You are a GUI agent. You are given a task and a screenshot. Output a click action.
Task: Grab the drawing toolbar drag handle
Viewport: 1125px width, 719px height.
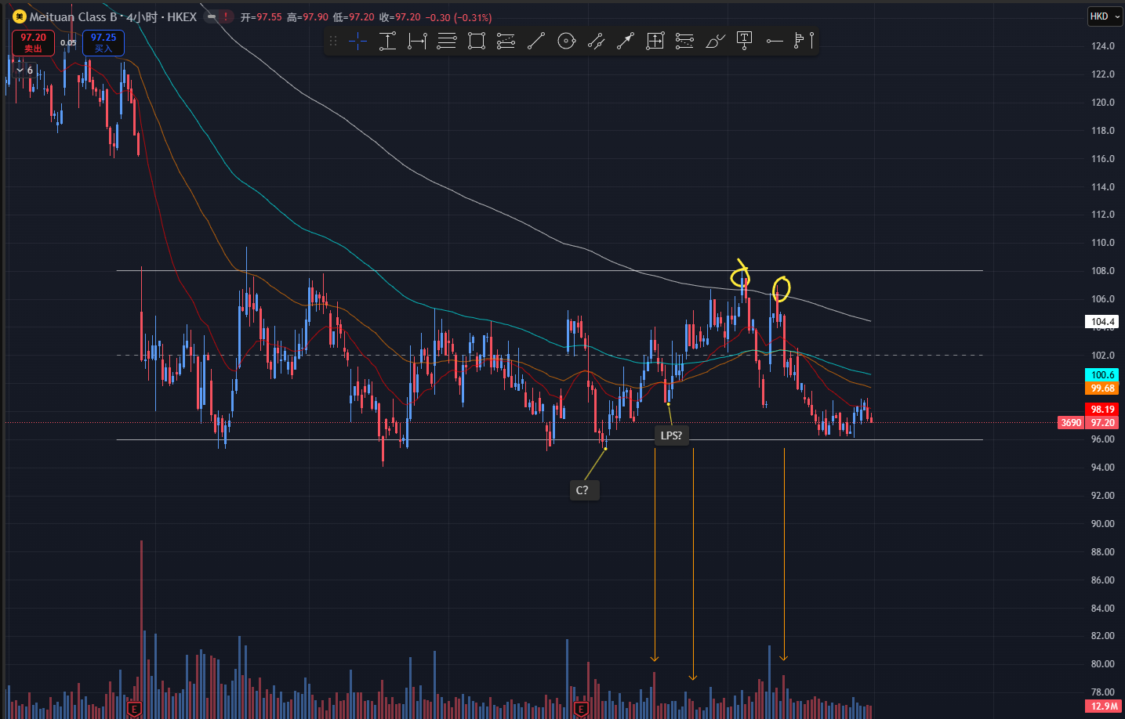[x=333, y=42]
